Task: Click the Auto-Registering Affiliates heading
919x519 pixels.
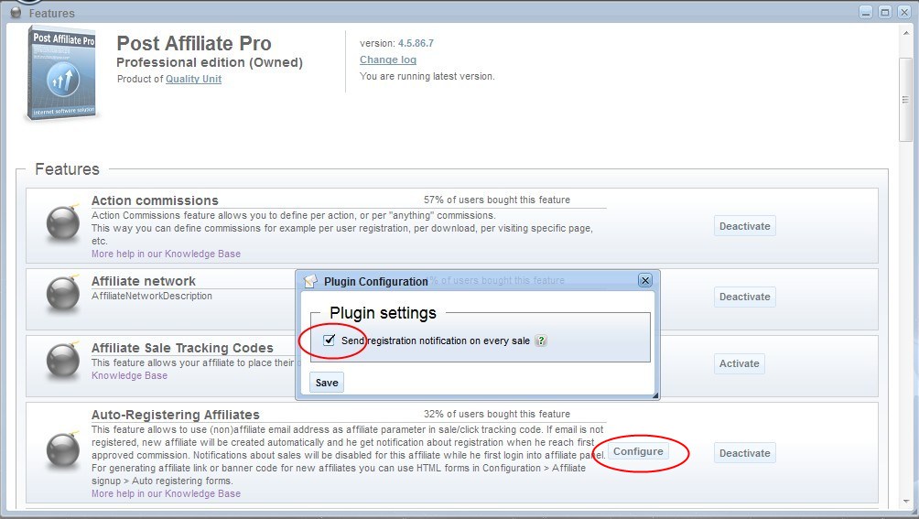Action: [x=175, y=415]
